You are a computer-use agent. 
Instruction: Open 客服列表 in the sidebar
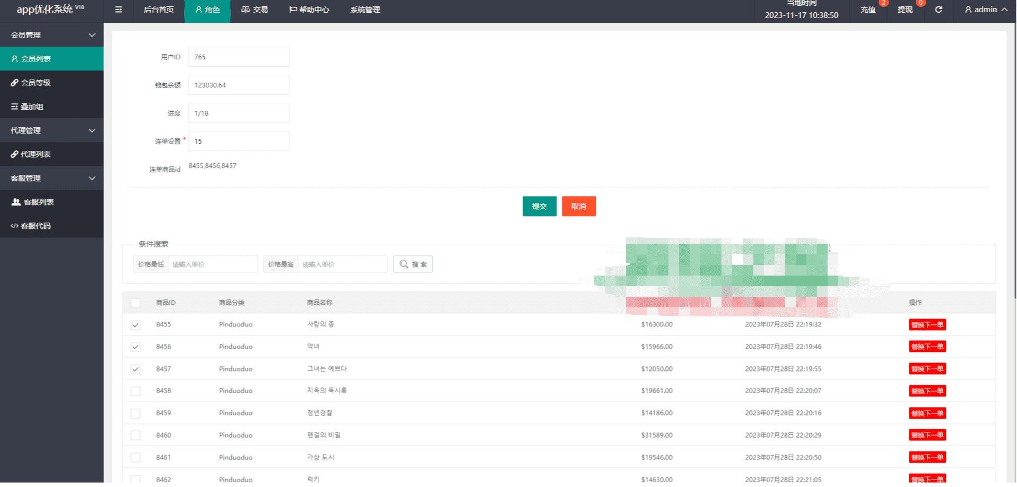pyautogui.click(x=38, y=202)
